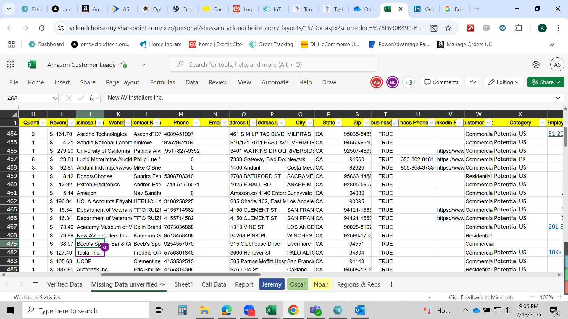568x319 pixels.
Task: Confirm formula entry with checkmark icon
Action: [x=80, y=98]
